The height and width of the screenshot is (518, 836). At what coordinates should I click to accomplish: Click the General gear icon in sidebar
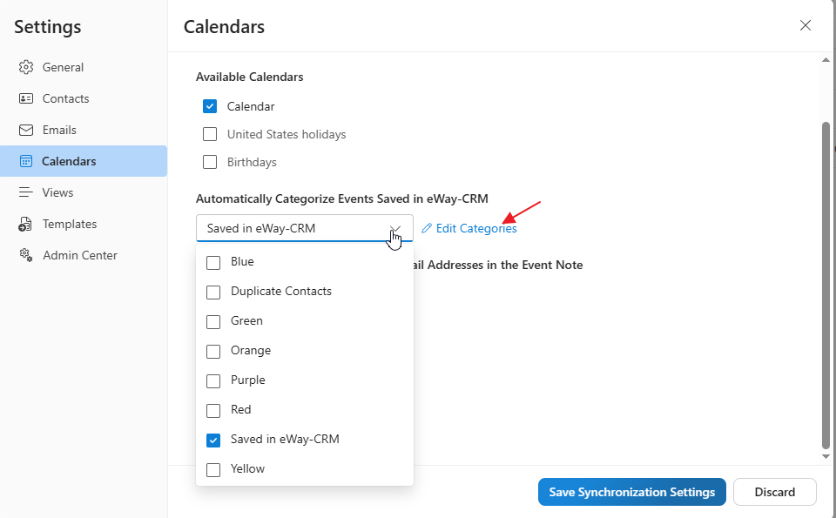pos(26,67)
